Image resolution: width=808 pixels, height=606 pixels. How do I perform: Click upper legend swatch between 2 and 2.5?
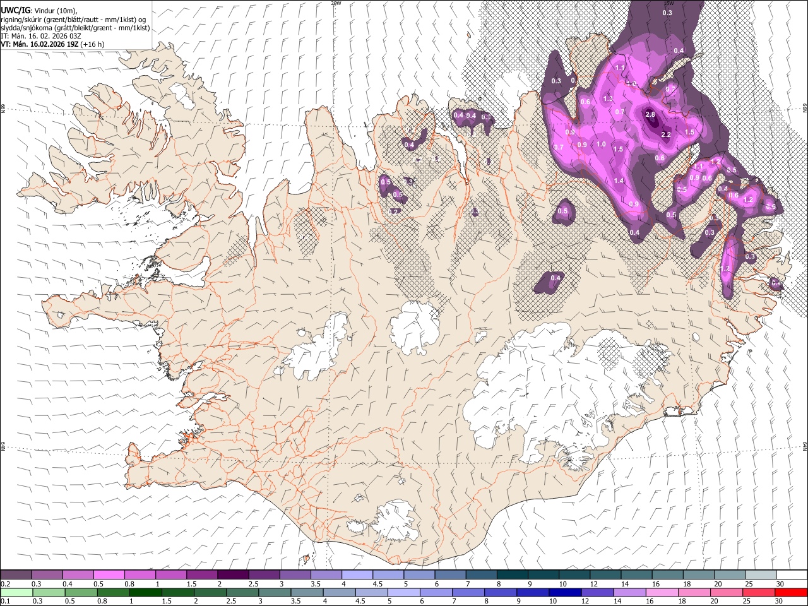[233, 574]
